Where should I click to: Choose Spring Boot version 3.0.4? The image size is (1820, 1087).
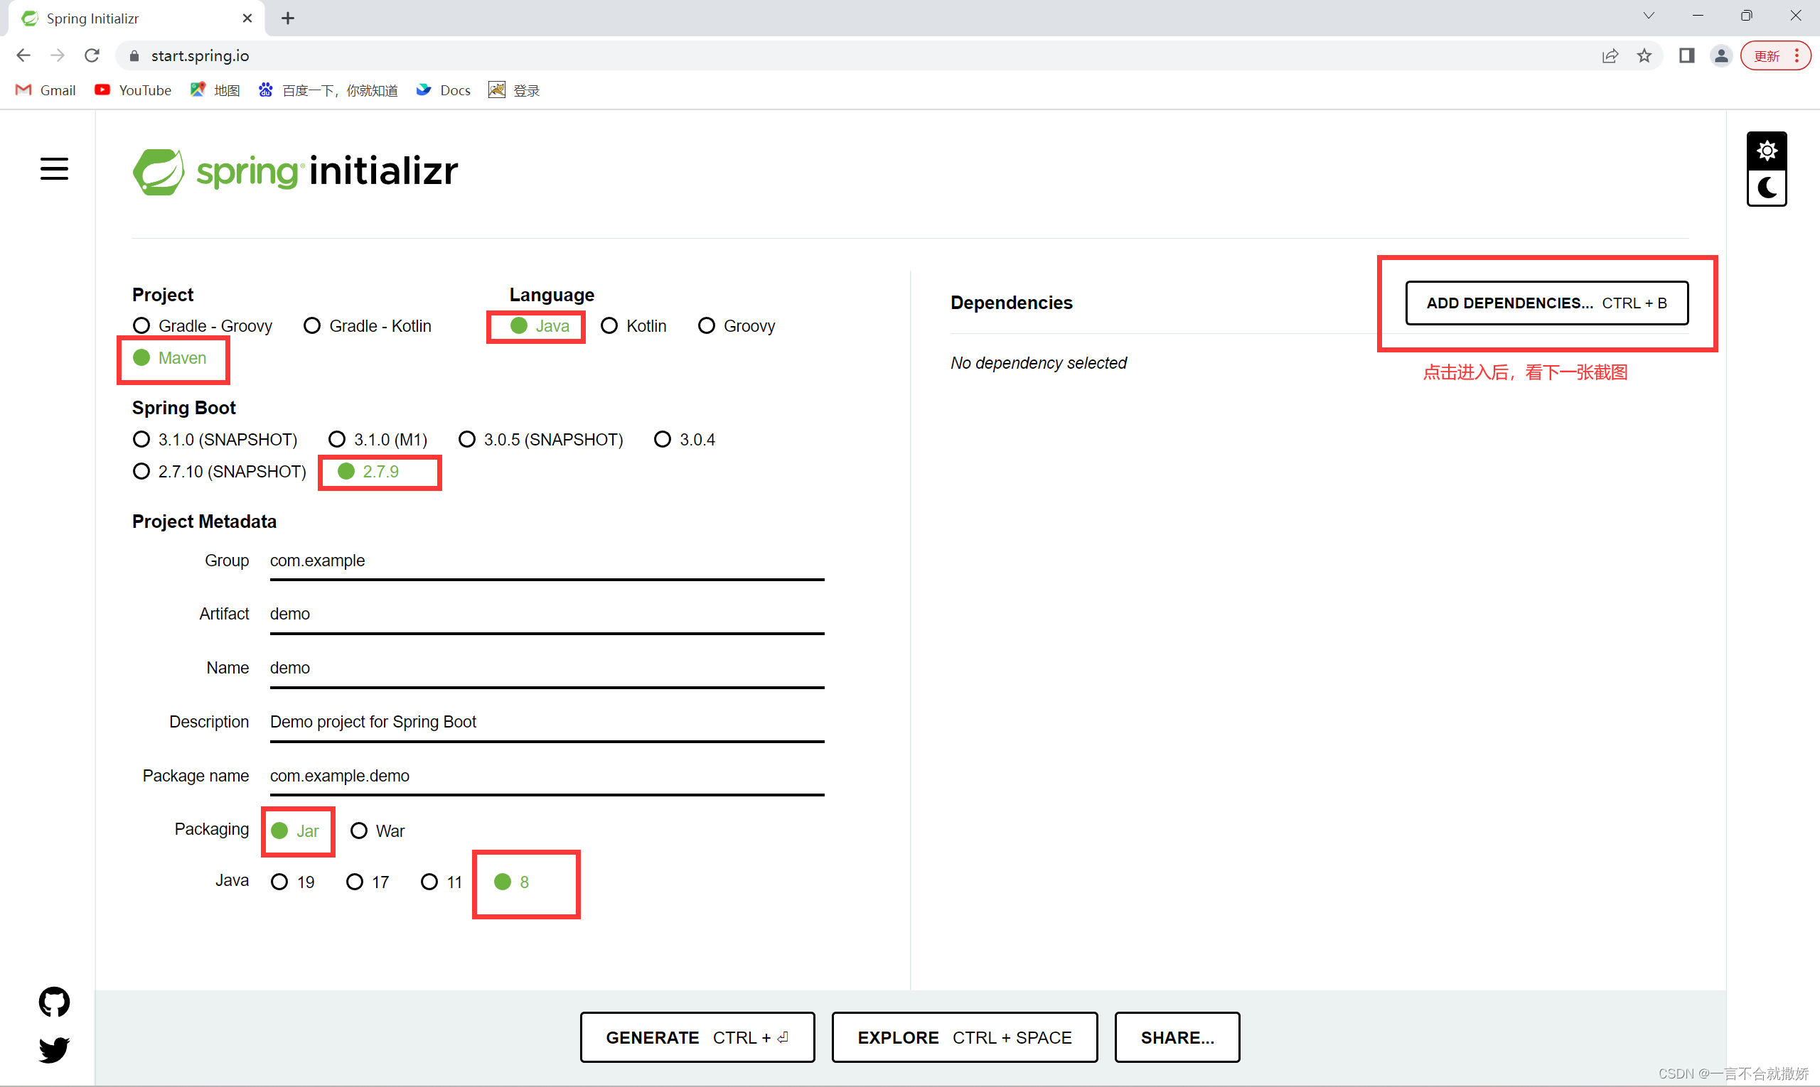[x=663, y=439]
